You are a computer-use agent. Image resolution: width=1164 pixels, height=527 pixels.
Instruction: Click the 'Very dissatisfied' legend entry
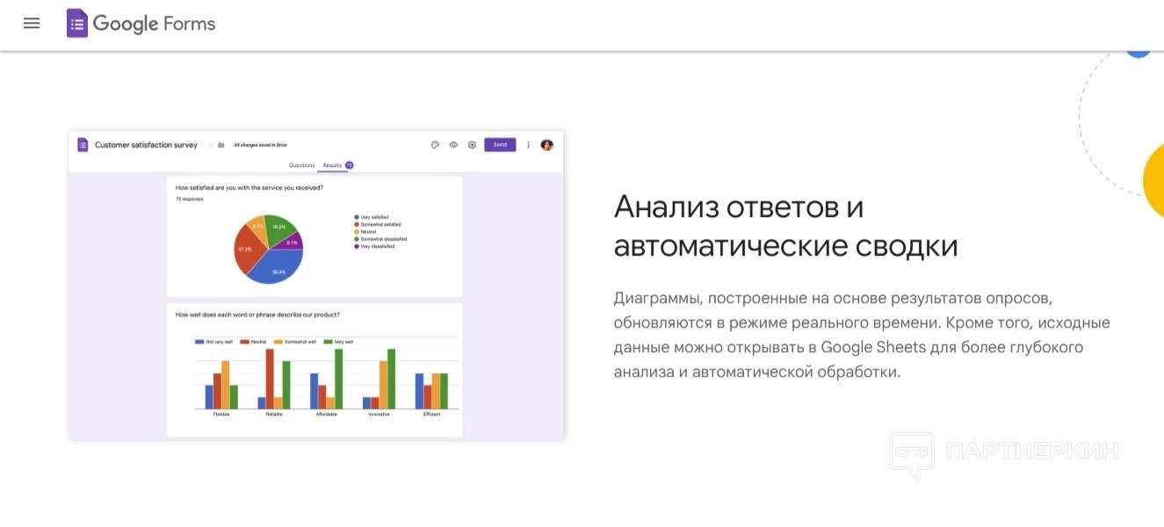374,247
